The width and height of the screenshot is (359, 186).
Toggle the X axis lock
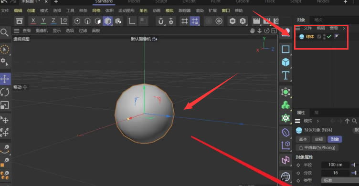point(33,21)
